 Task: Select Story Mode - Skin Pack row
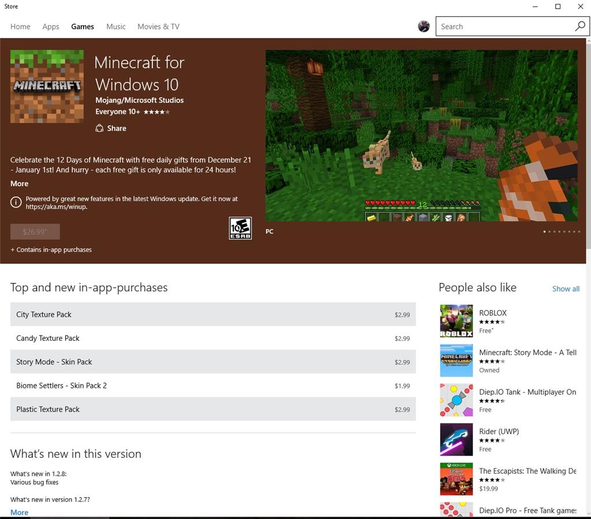pyautogui.click(x=213, y=362)
